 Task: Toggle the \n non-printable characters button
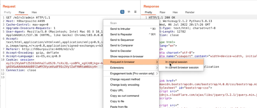coord(129,12)
